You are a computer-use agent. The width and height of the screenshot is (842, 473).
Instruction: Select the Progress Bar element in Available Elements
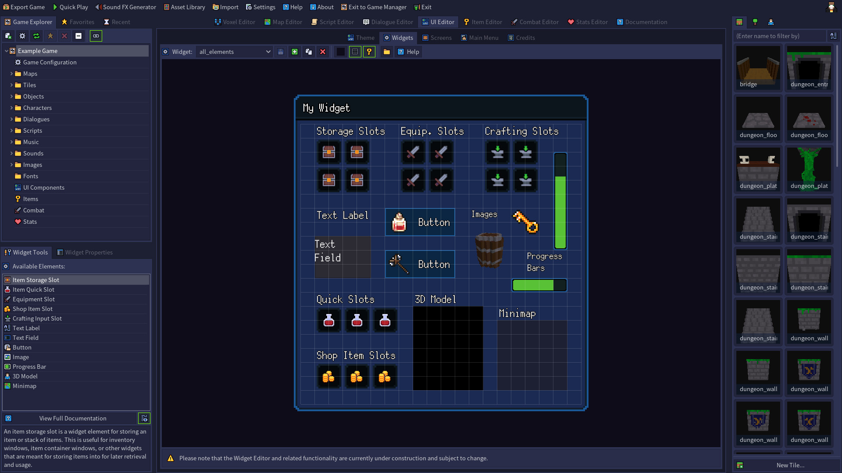pos(29,367)
